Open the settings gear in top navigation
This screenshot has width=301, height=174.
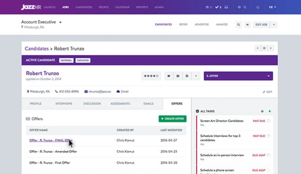pyautogui.click(x=258, y=7)
